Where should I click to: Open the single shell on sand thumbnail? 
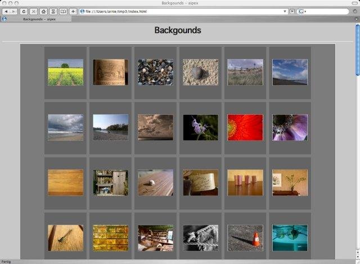[201, 73]
